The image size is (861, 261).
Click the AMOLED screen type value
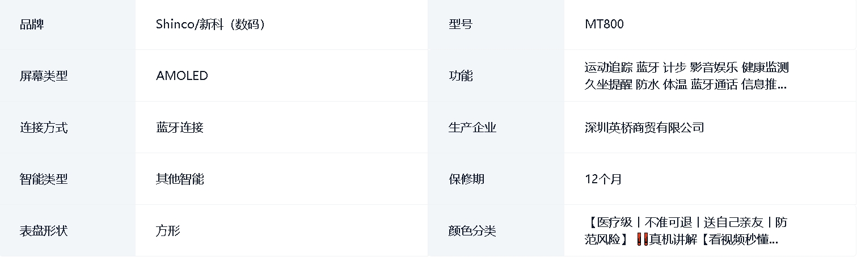182,76
